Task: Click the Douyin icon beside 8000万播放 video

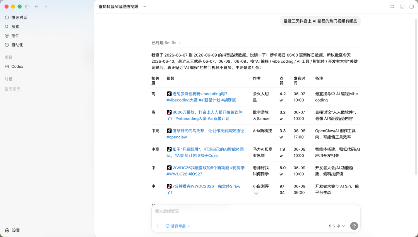Action: [x=169, y=112]
